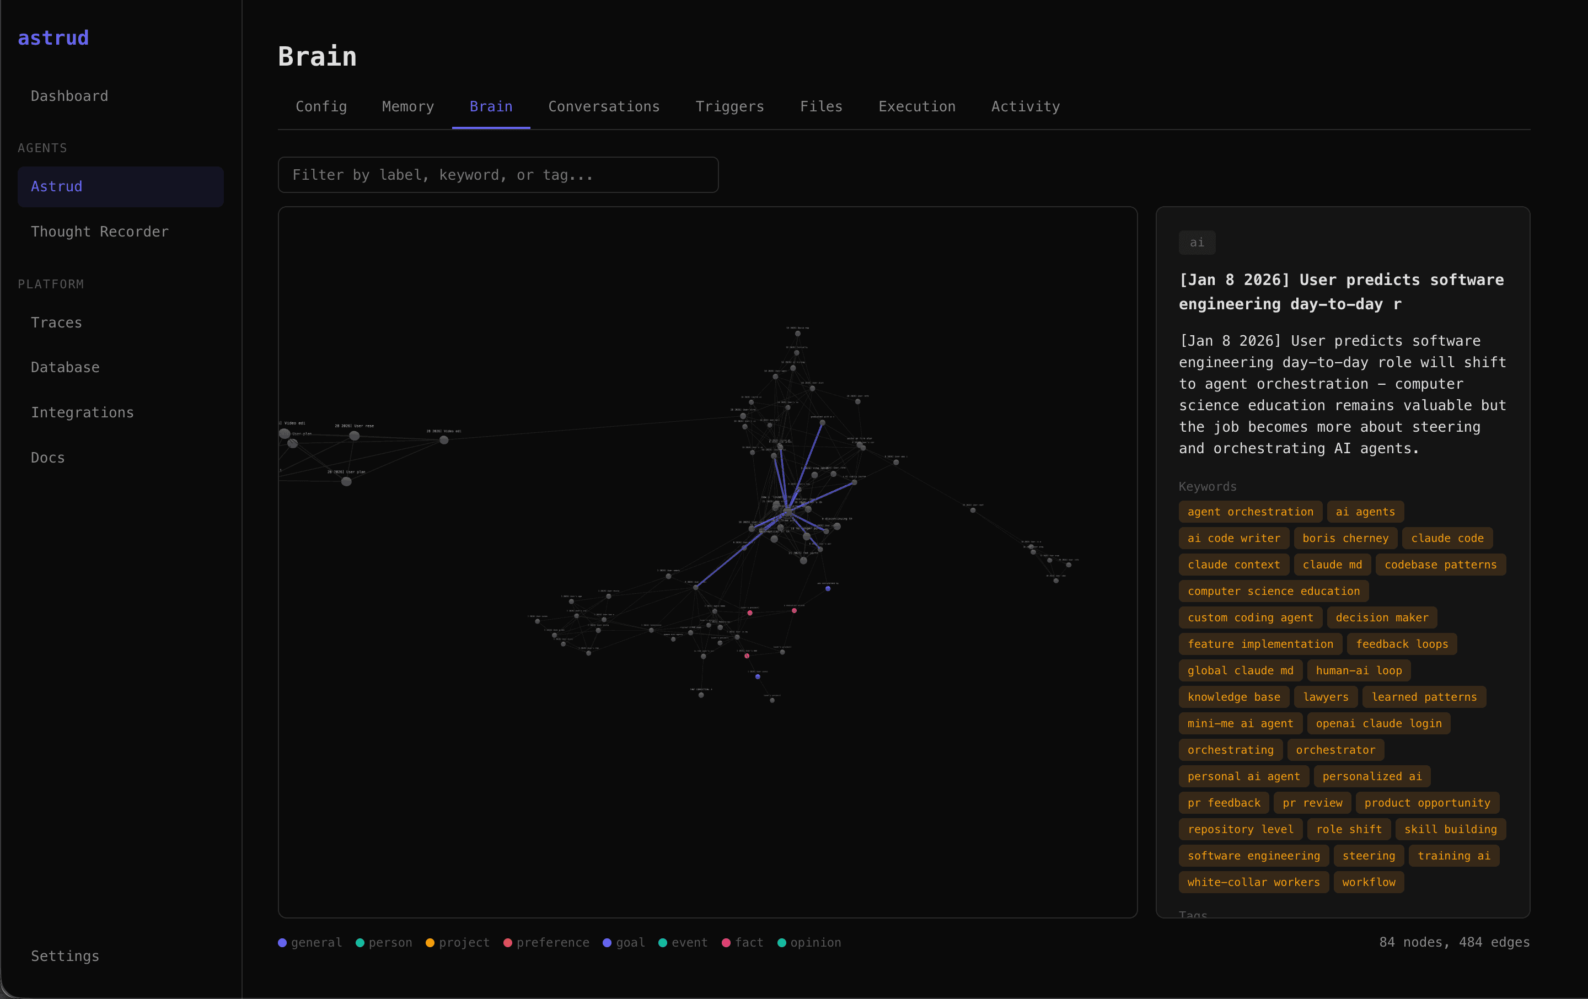The width and height of the screenshot is (1588, 999).
Task: Open the Triggers tab
Action: [729, 106]
